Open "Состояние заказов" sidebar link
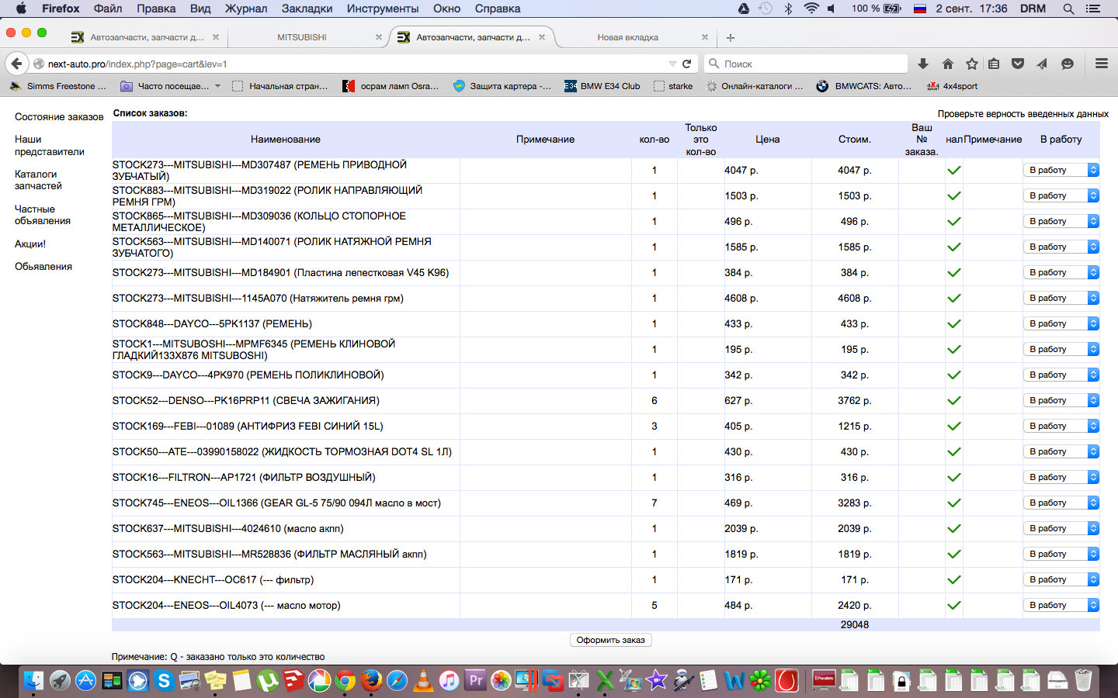The height and width of the screenshot is (698, 1118). pyautogui.click(x=59, y=116)
